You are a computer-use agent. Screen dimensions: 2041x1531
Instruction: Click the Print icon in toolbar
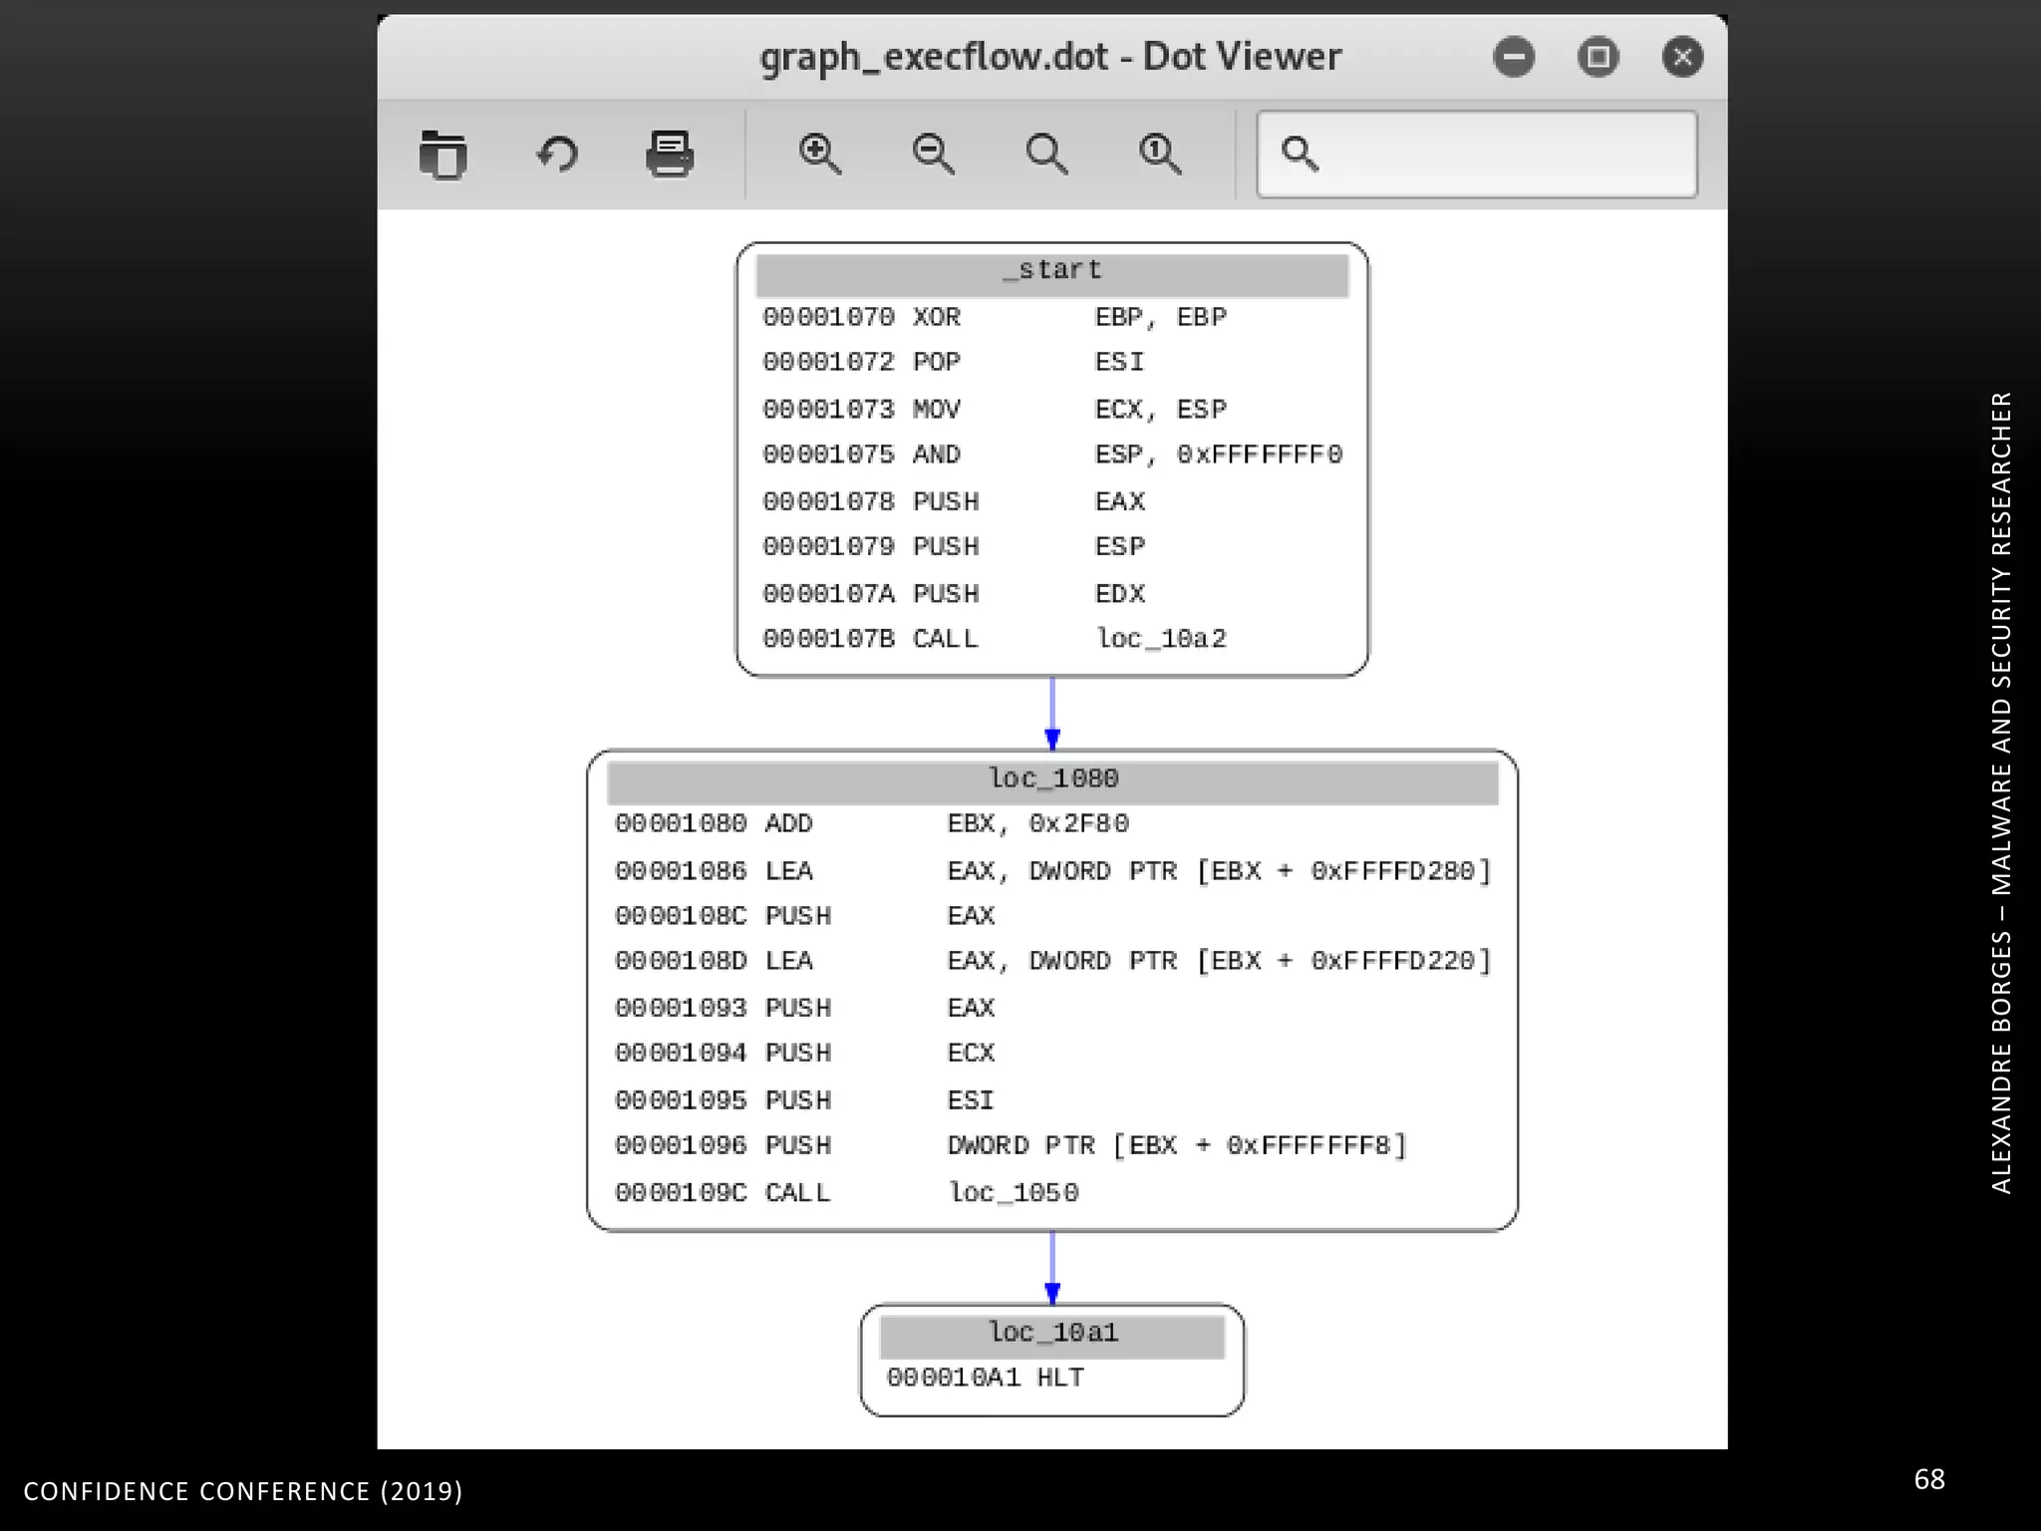pyautogui.click(x=670, y=153)
